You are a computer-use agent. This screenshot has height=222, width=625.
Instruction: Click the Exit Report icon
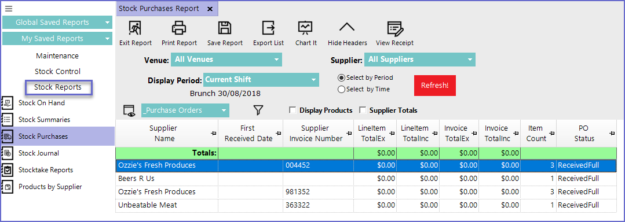click(136, 28)
